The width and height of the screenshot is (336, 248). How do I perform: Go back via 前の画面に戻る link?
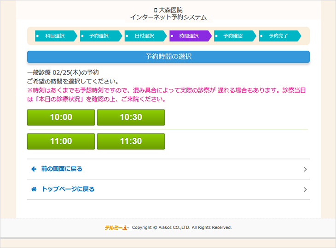pos(168,169)
